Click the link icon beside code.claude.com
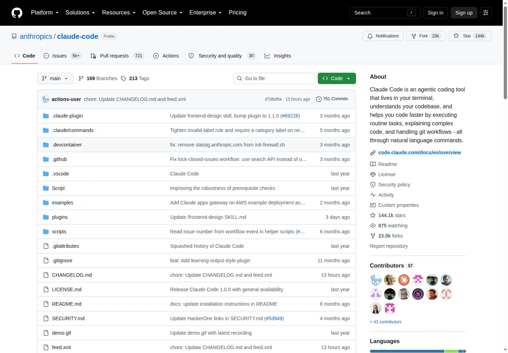The height and width of the screenshot is (353, 508). [x=373, y=153]
